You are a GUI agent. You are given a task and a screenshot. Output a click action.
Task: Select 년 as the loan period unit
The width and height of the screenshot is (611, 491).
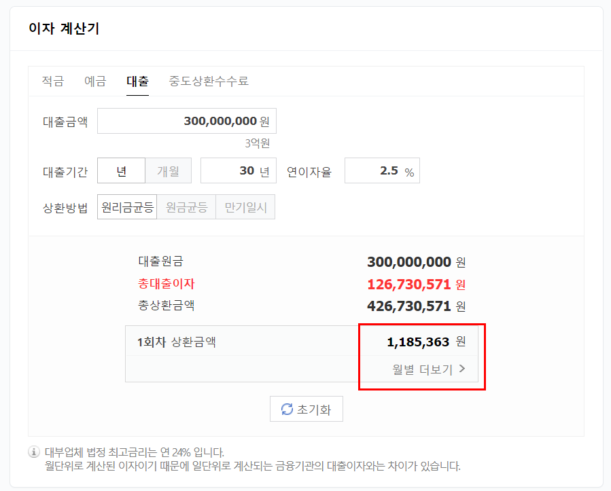pyautogui.click(x=121, y=170)
